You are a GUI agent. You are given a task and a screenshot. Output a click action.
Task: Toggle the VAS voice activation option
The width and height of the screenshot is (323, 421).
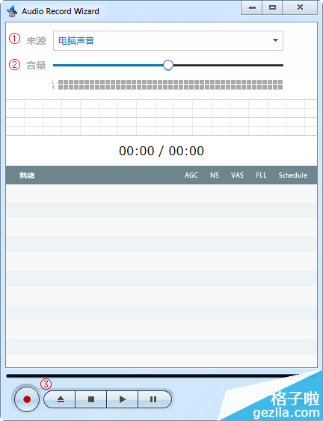coord(237,175)
